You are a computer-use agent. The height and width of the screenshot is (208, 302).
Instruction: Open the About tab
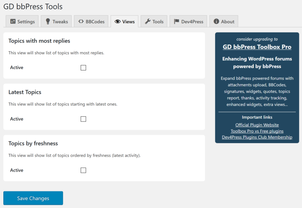pyautogui.click(x=224, y=21)
